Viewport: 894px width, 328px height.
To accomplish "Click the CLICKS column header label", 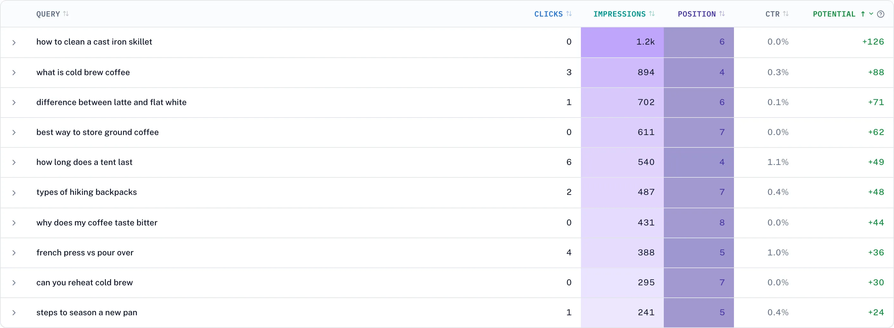I will (x=548, y=14).
